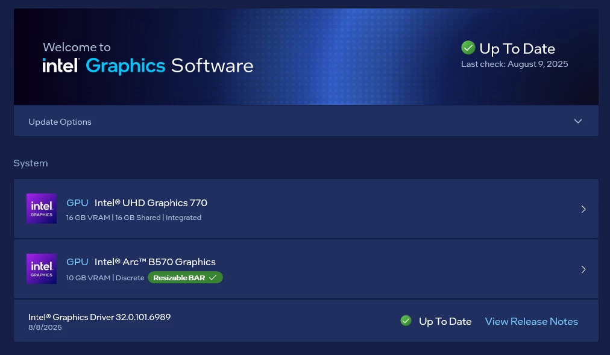
Task: Open the Update Options section label
Action: tap(60, 122)
